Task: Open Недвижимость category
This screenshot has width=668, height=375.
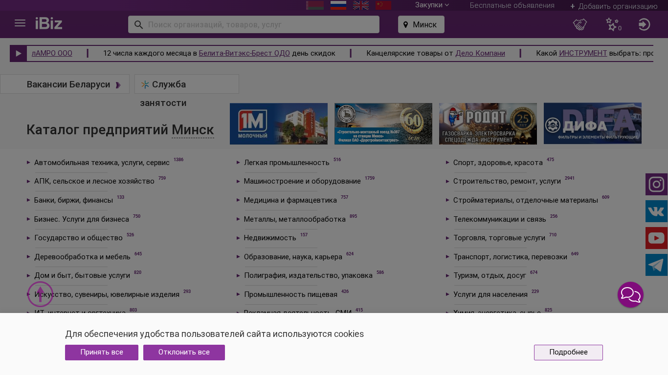Action: pyautogui.click(x=270, y=238)
